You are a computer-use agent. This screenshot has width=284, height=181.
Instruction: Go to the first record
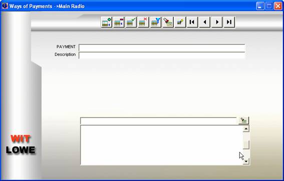(x=192, y=22)
